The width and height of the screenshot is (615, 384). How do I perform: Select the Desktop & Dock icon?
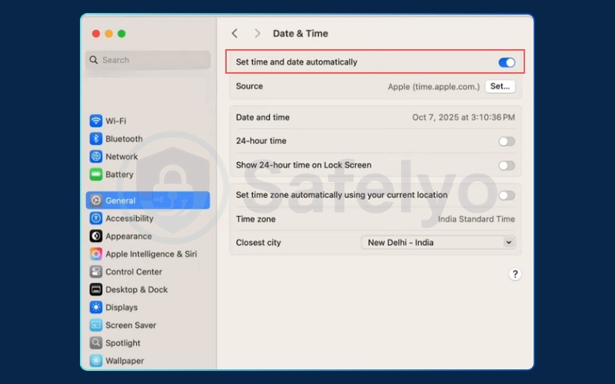coord(95,290)
